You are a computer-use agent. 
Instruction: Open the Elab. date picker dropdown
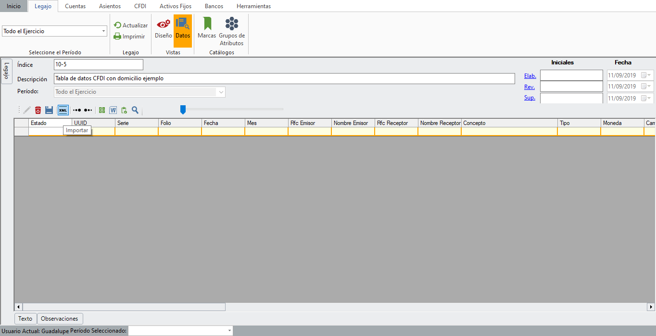click(x=649, y=75)
